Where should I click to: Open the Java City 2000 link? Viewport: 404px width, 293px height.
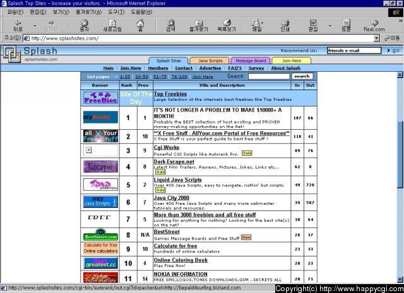tap(171, 198)
